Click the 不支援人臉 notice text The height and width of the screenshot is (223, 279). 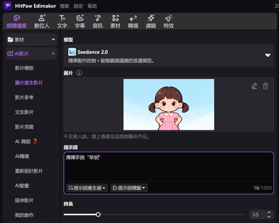tap(106, 137)
